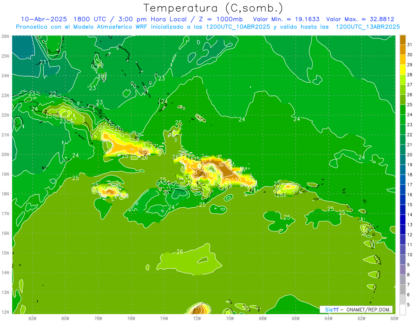Screen dimensions: 419x323
Task: Click the dark blue swatch between 13 and 14
Action: tap(403, 220)
